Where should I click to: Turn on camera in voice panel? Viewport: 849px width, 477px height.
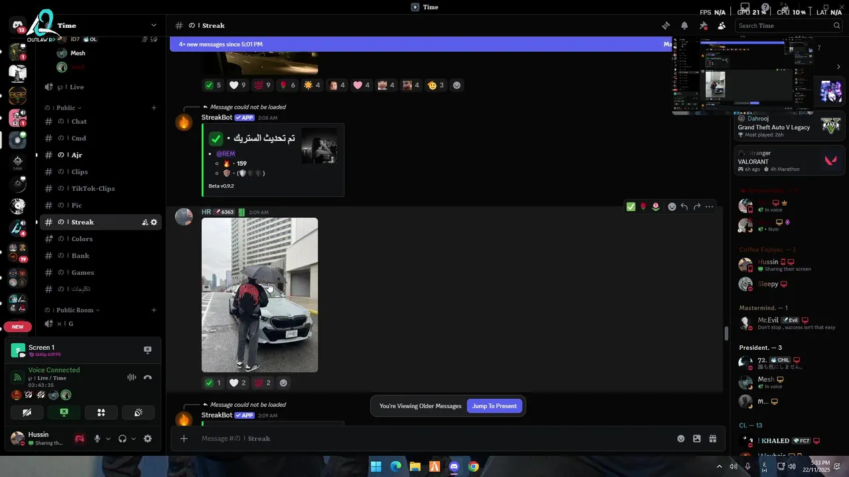pyautogui.click(x=27, y=412)
